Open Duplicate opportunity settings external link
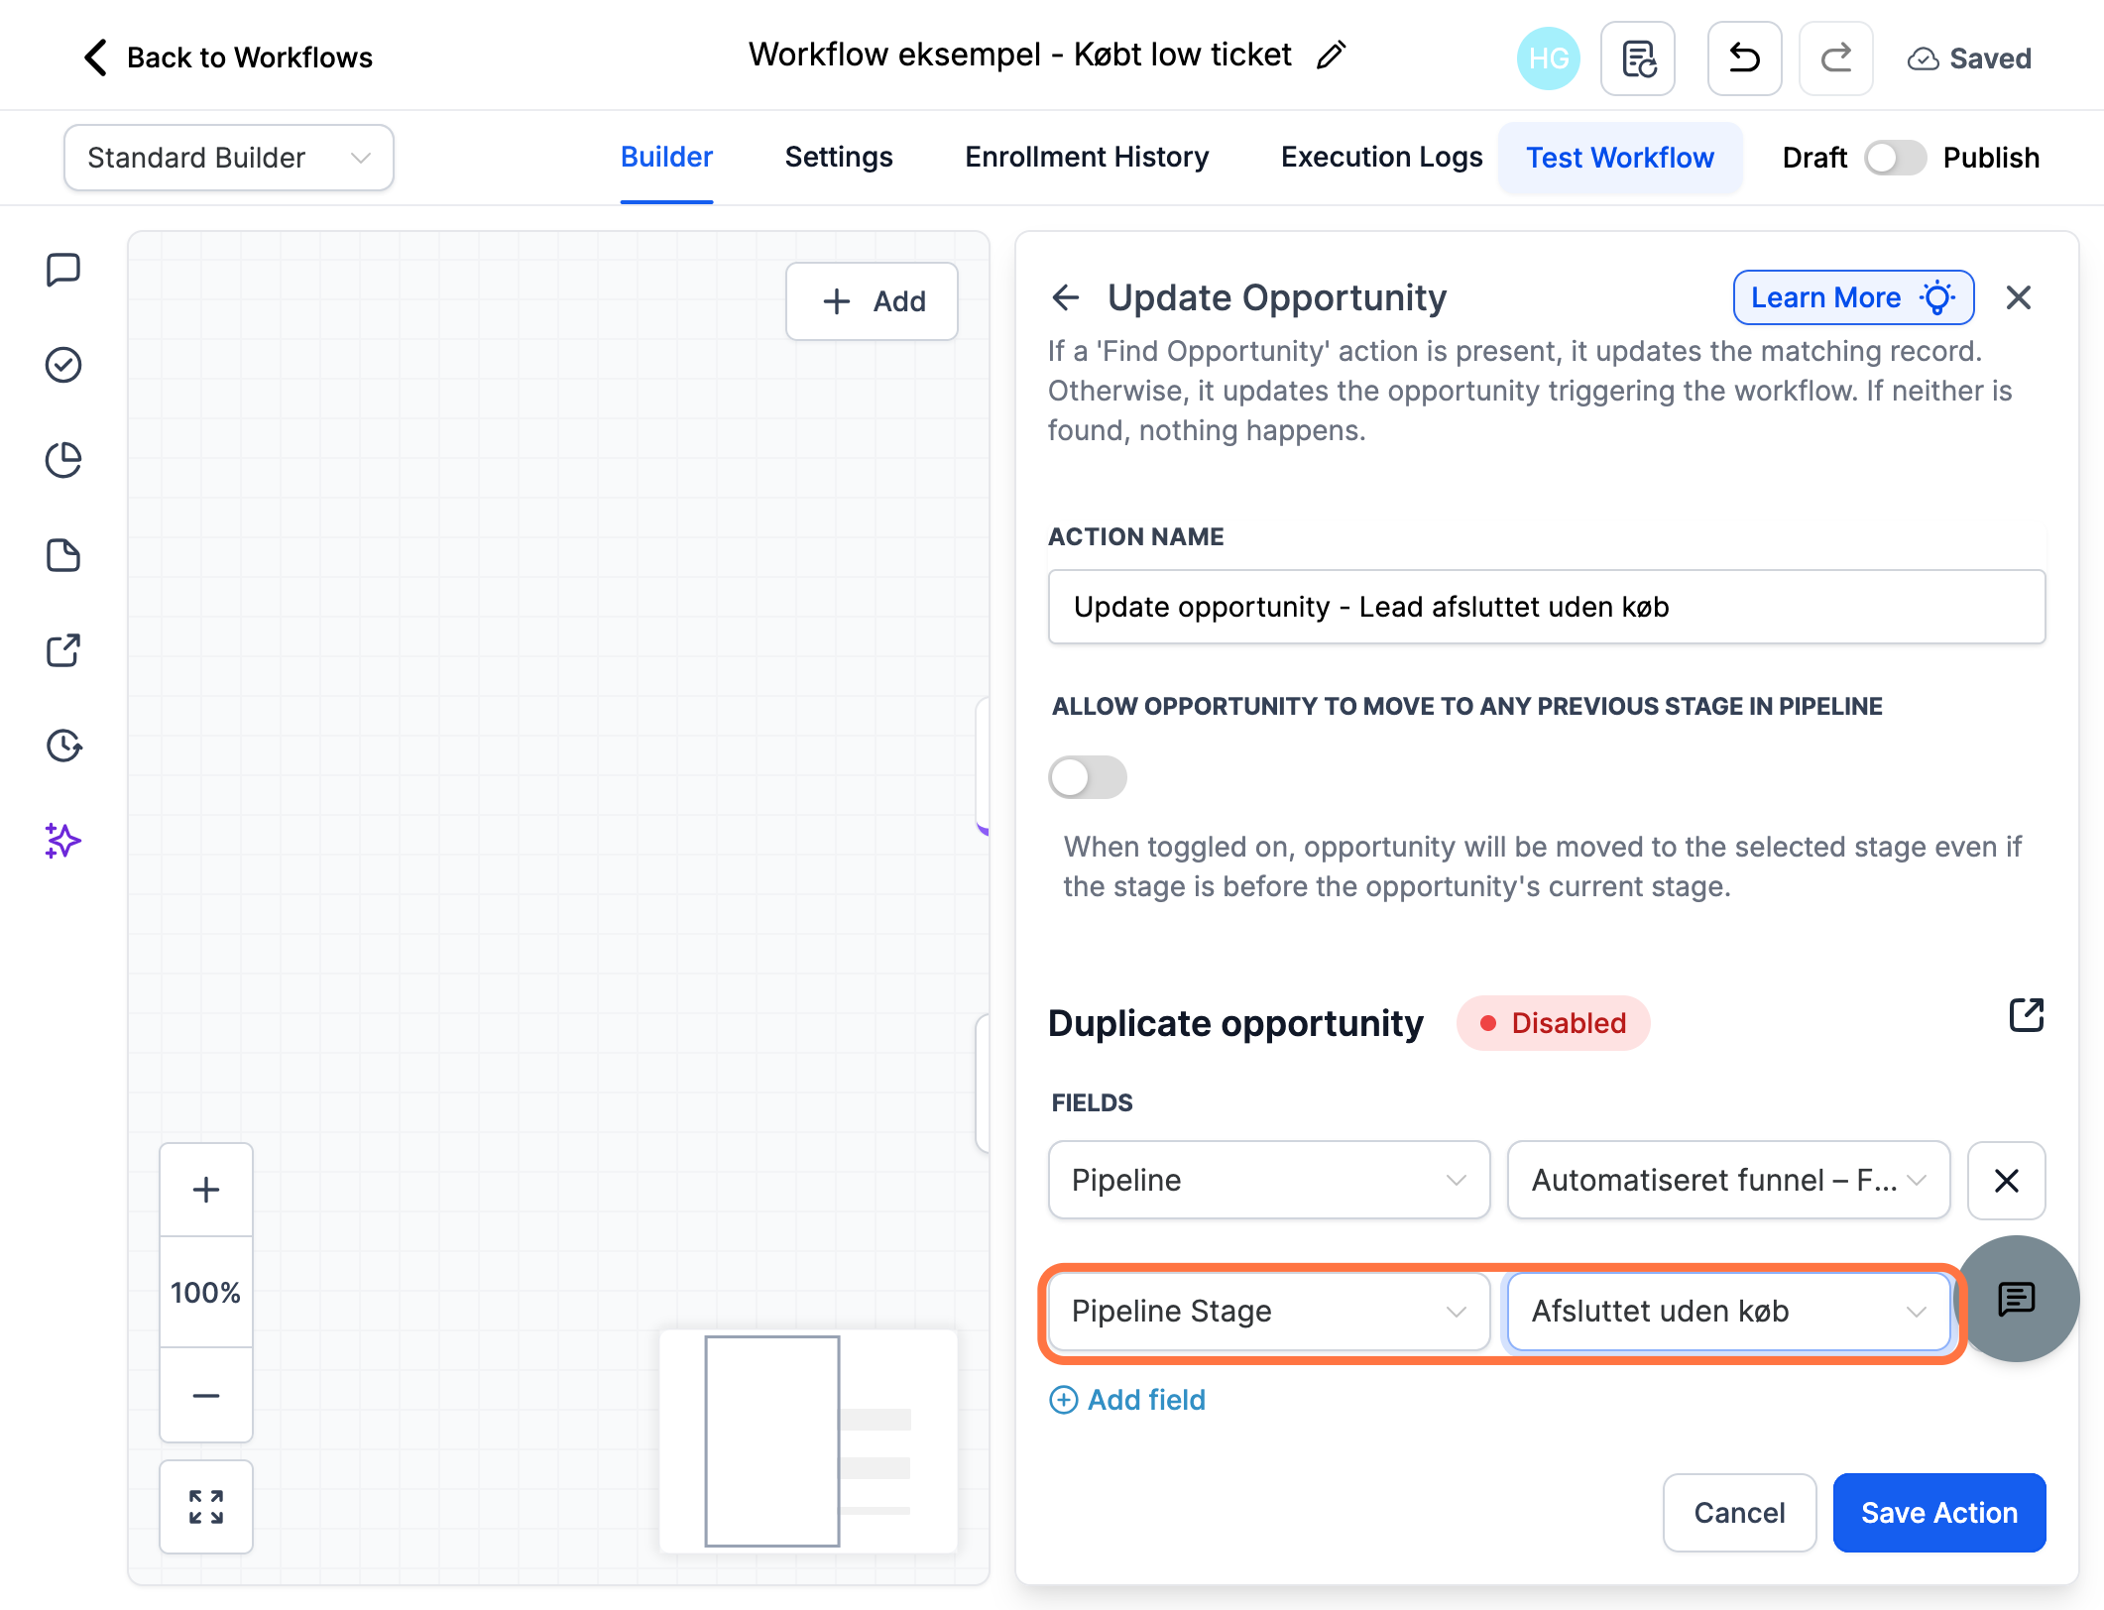The width and height of the screenshot is (2104, 1610). click(2026, 1015)
